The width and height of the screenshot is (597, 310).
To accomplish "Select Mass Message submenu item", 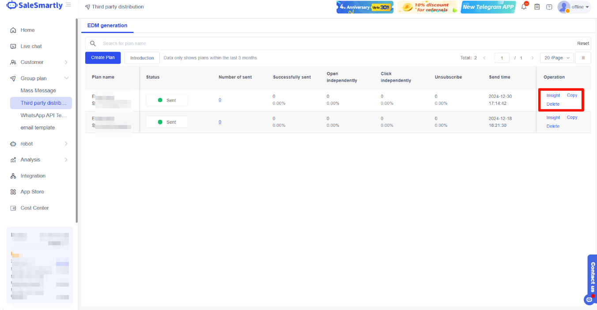I will pos(38,91).
